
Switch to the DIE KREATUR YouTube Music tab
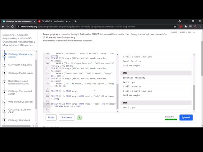pos(53,21)
